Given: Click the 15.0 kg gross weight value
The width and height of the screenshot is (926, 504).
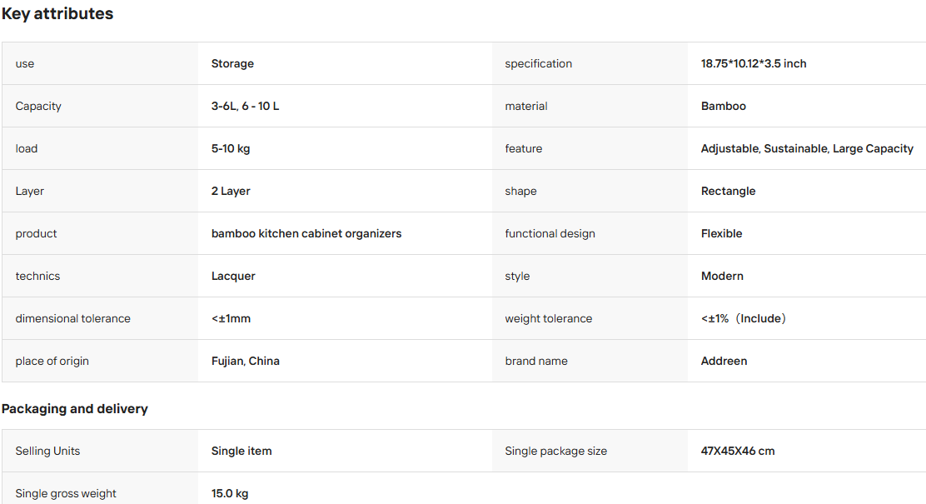Looking at the screenshot, I should click(230, 493).
